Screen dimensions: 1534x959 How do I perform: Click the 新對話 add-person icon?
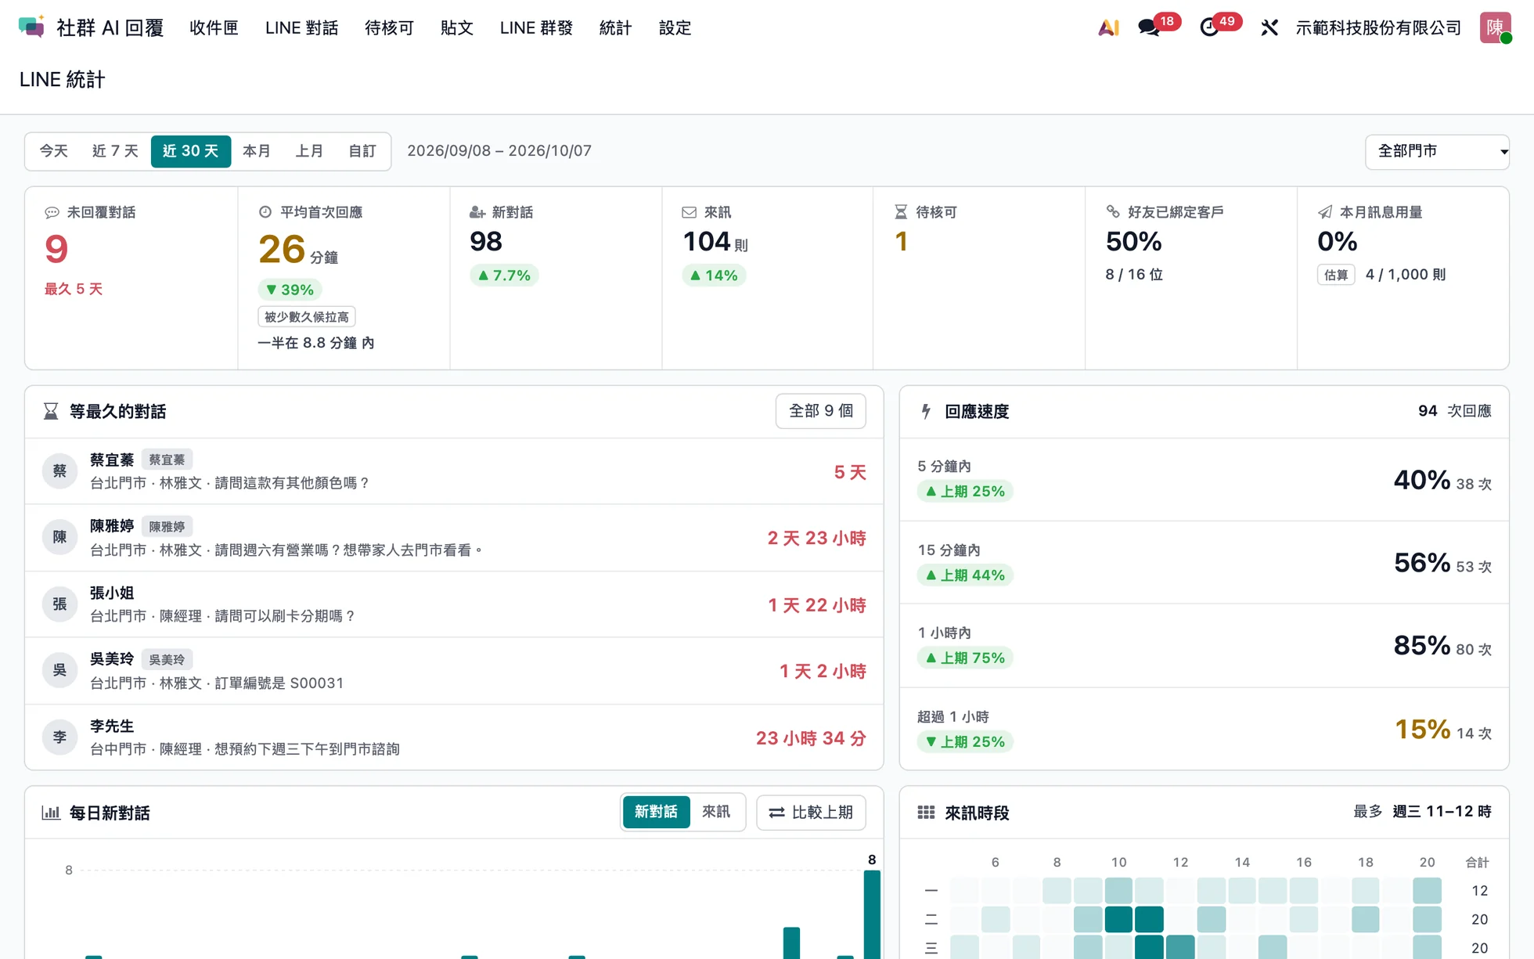click(477, 212)
